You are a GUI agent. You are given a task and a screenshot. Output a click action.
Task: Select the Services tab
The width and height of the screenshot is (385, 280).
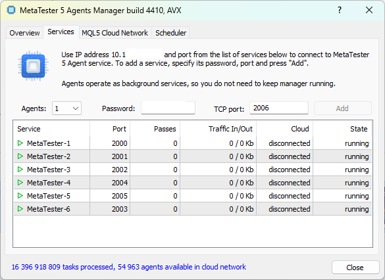(x=61, y=32)
